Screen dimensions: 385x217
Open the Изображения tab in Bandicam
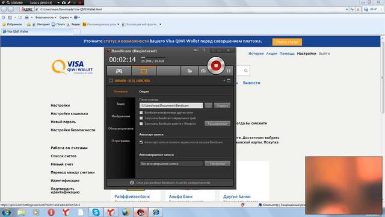click(x=120, y=116)
